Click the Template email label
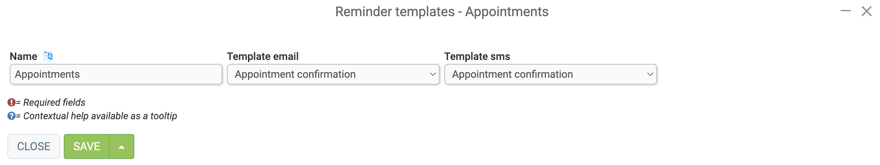The image size is (880, 165). click(x=263, y=56)
